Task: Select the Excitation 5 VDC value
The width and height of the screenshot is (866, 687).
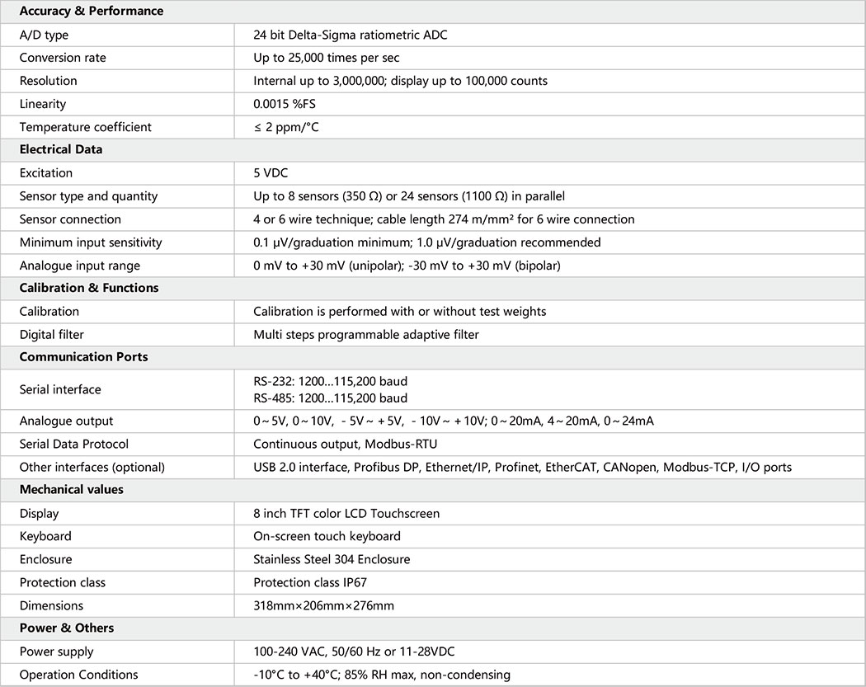Action: (x=271, y=173)
